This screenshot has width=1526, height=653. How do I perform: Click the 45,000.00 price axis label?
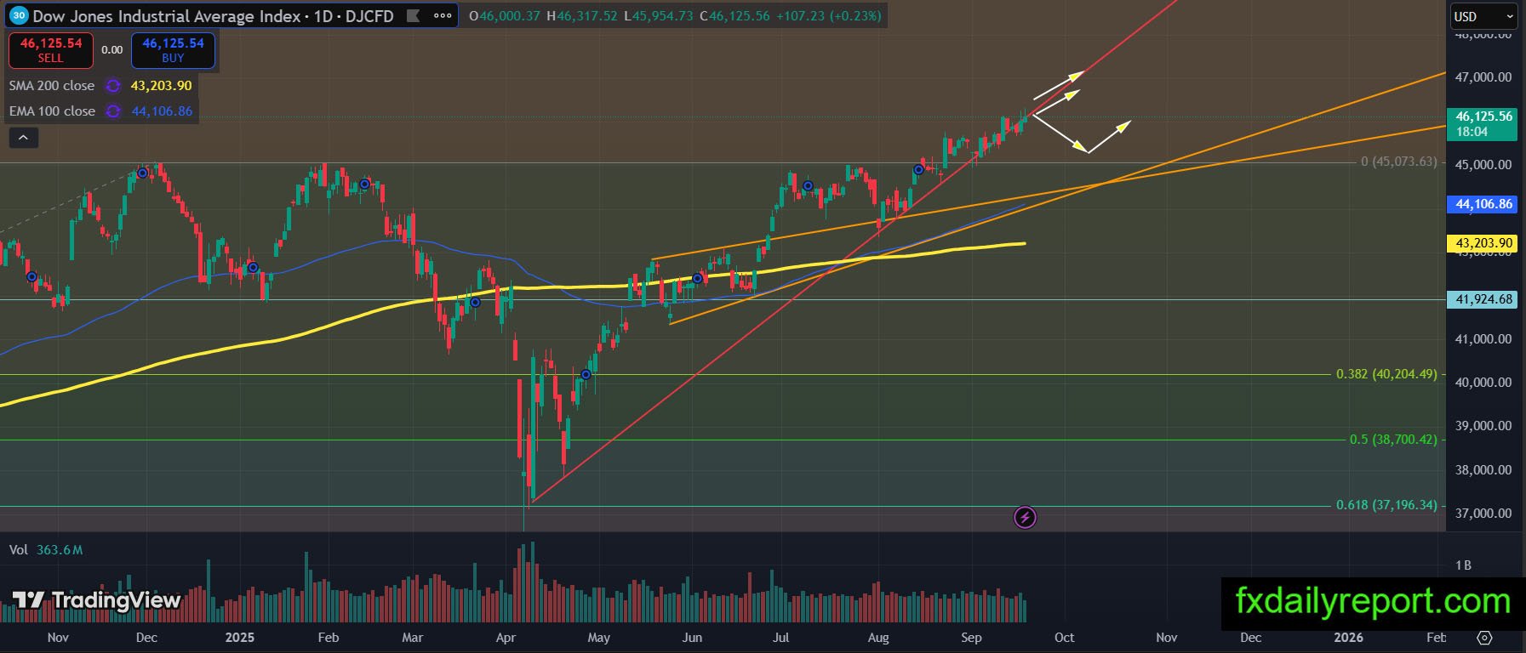1483,165
